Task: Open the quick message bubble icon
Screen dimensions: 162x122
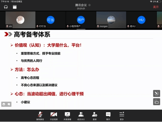Action: point(9,104)
